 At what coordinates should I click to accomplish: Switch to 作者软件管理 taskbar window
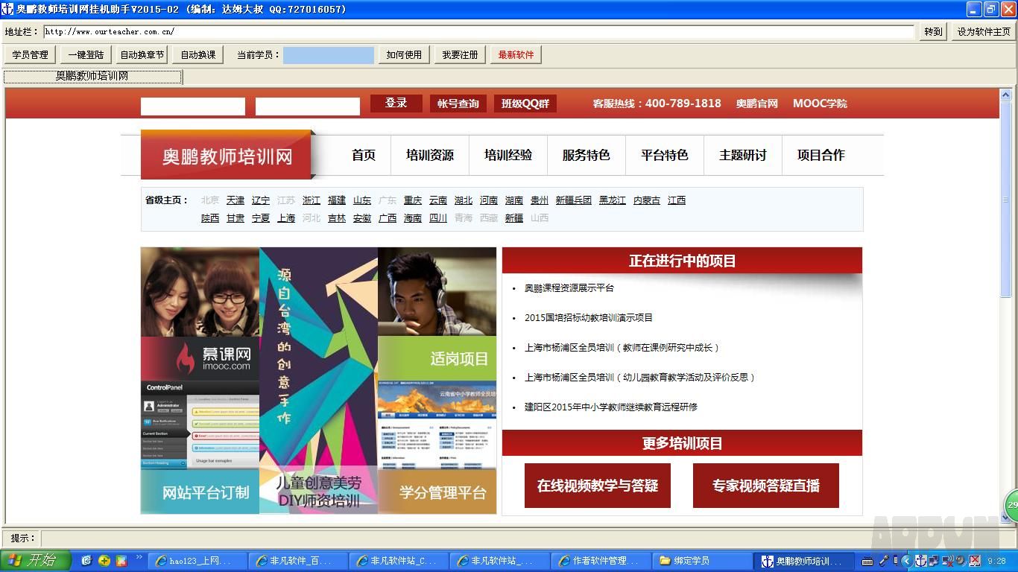(600, 561)
